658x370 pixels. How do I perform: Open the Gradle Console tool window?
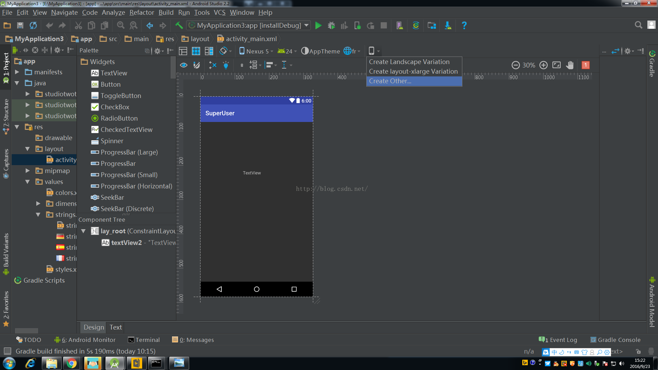click(616, 340)
